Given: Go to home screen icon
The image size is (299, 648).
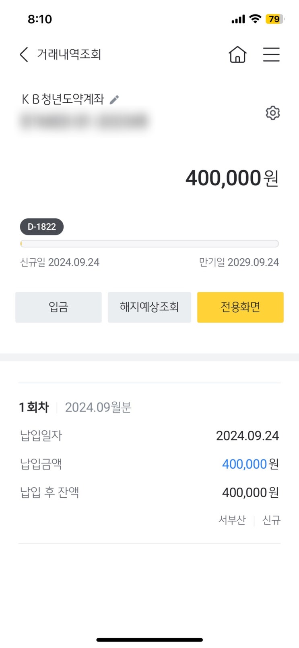Looking at the screenshot, I should pyautogui.click(x=237, y=54).
